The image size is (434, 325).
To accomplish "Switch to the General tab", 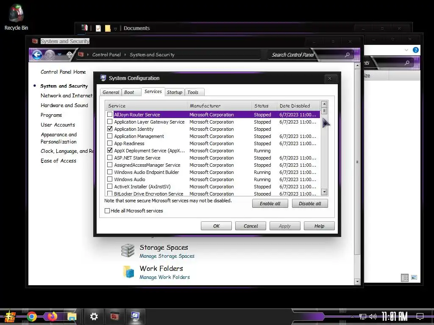I will tap(111, 92).
